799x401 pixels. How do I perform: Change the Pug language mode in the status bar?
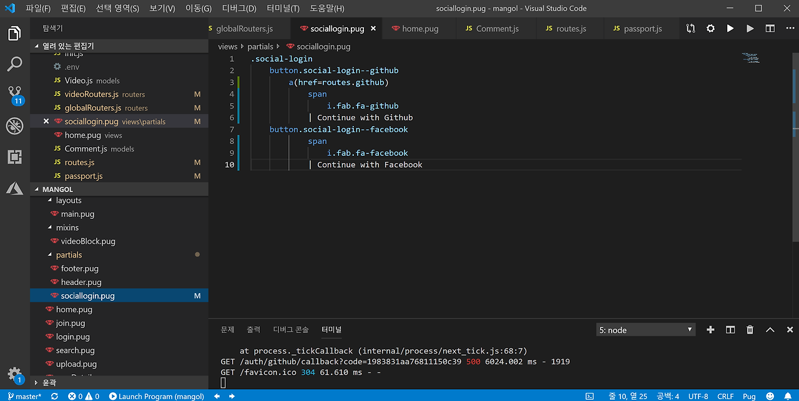tap(749, 396)
